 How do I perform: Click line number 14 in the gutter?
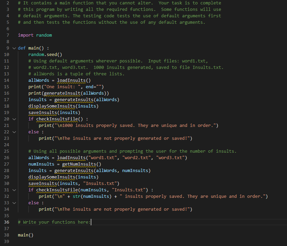point(7,80)
